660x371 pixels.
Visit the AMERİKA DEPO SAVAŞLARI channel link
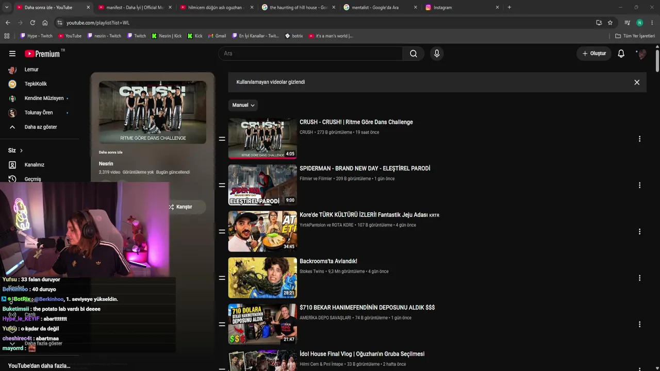[325, 318]
